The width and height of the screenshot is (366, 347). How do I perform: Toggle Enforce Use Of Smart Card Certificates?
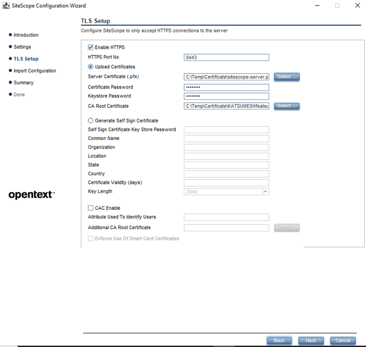tap(91, 239)
